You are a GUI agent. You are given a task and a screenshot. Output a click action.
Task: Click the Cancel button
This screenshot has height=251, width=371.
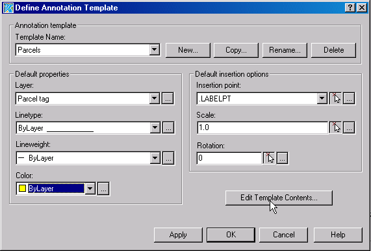tap(284, 235)
